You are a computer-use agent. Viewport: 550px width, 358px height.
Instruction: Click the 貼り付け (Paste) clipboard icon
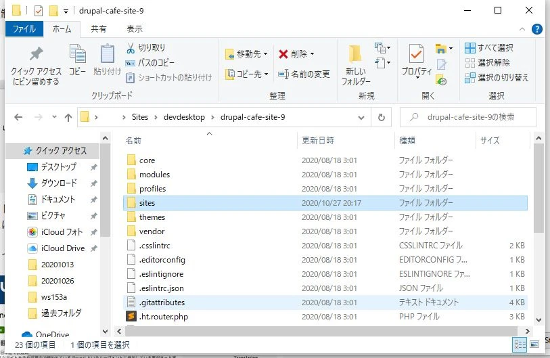[x=107, y=53]
